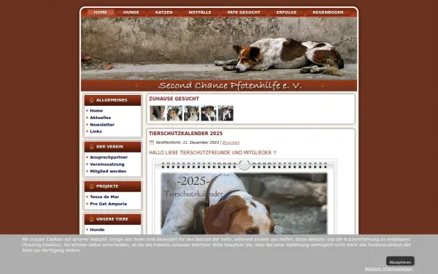Accept cookies with the Akzeptieren button
This screenshot has height=274, width=438.
pyautogui.click(x=400, y=262)
